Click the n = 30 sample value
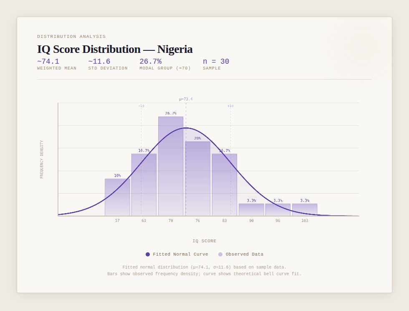Viewport: 409px width, 311px height. pos(216,62)
